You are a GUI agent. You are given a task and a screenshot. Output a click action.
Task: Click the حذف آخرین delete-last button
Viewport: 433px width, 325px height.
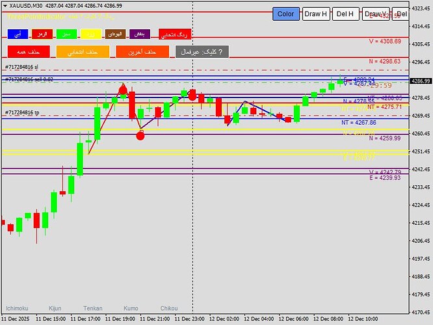tap(142, 51)
